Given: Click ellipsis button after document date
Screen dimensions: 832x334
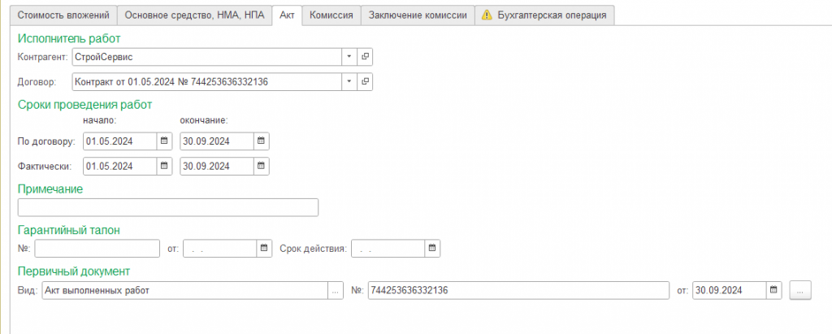Looking at the screenshot, I should 800,290.
